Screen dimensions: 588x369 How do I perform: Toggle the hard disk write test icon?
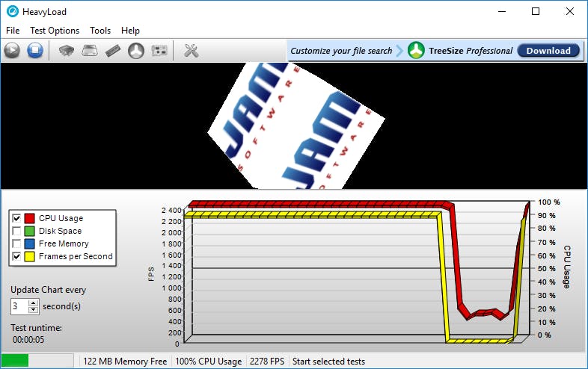90,50
